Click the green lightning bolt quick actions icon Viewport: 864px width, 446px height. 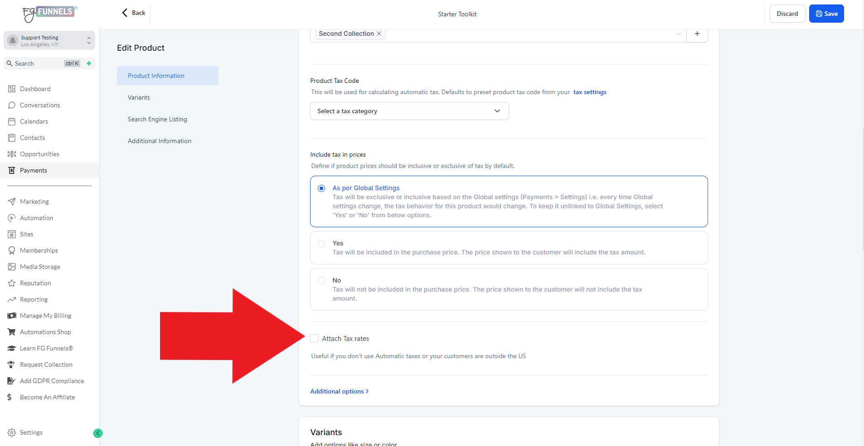pos(89,63)
